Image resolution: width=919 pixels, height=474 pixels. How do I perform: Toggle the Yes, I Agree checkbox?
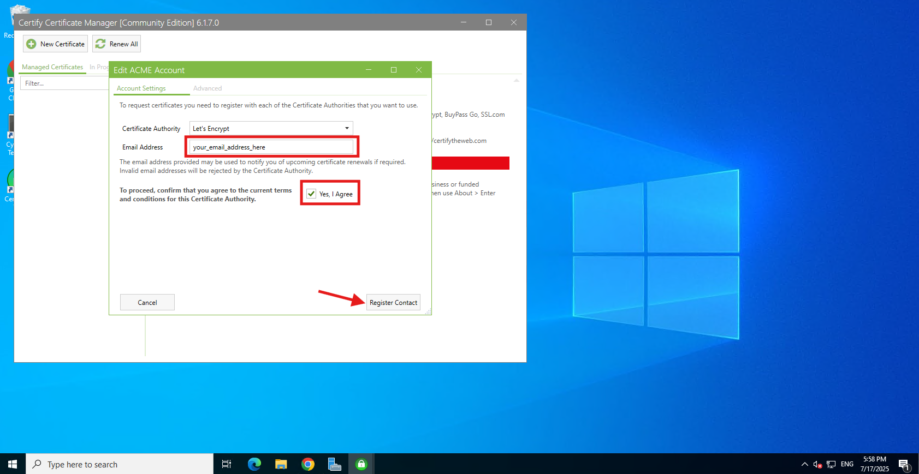(x=311, y=194)
